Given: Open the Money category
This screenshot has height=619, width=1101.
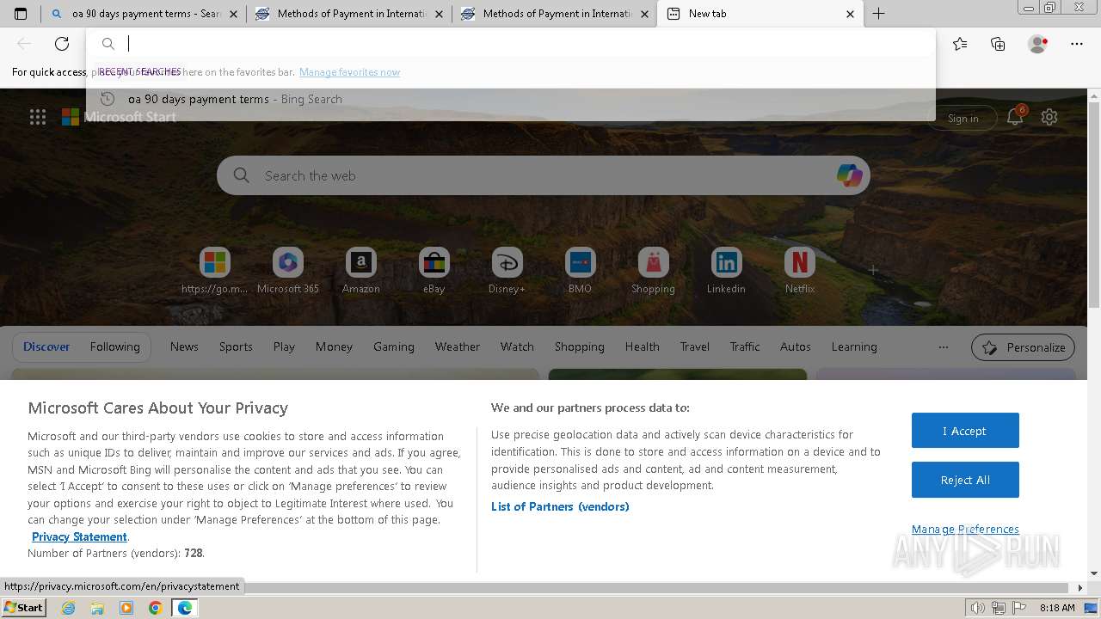Looking at the screenshot, I should [x=334, y=346].
